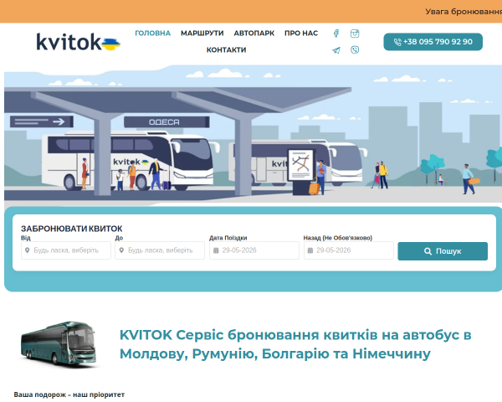Image resolution: width=502 pixels, height=402 pixels.
Task: Open the АВТОПАРК menu item
Action: pyautogui.click(x=254, y=33)
